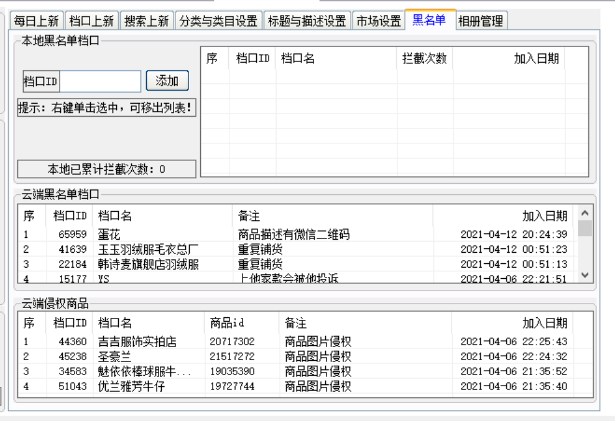This screenshot has height=421, width=615.
Task: Click product id 19035390
Action: (232, 371)
